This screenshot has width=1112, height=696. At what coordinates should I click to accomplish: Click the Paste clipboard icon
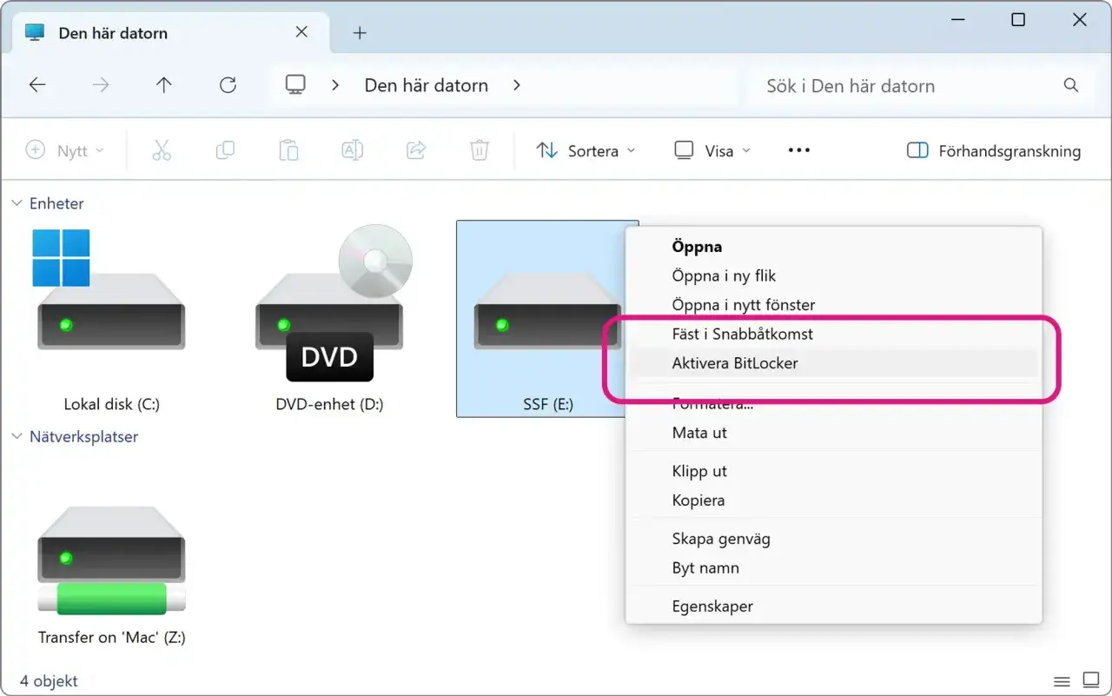[x=288, y=150]
